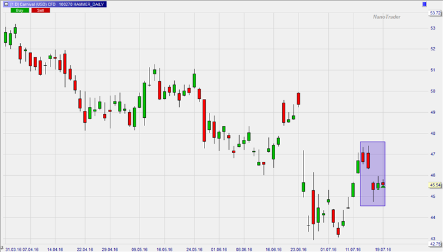Click the 51 price axis label

pos(433,70)
